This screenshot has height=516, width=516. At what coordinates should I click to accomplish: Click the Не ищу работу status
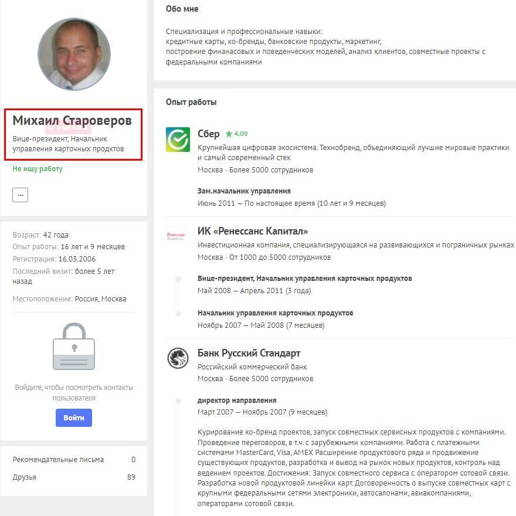[x=38, y=169]
